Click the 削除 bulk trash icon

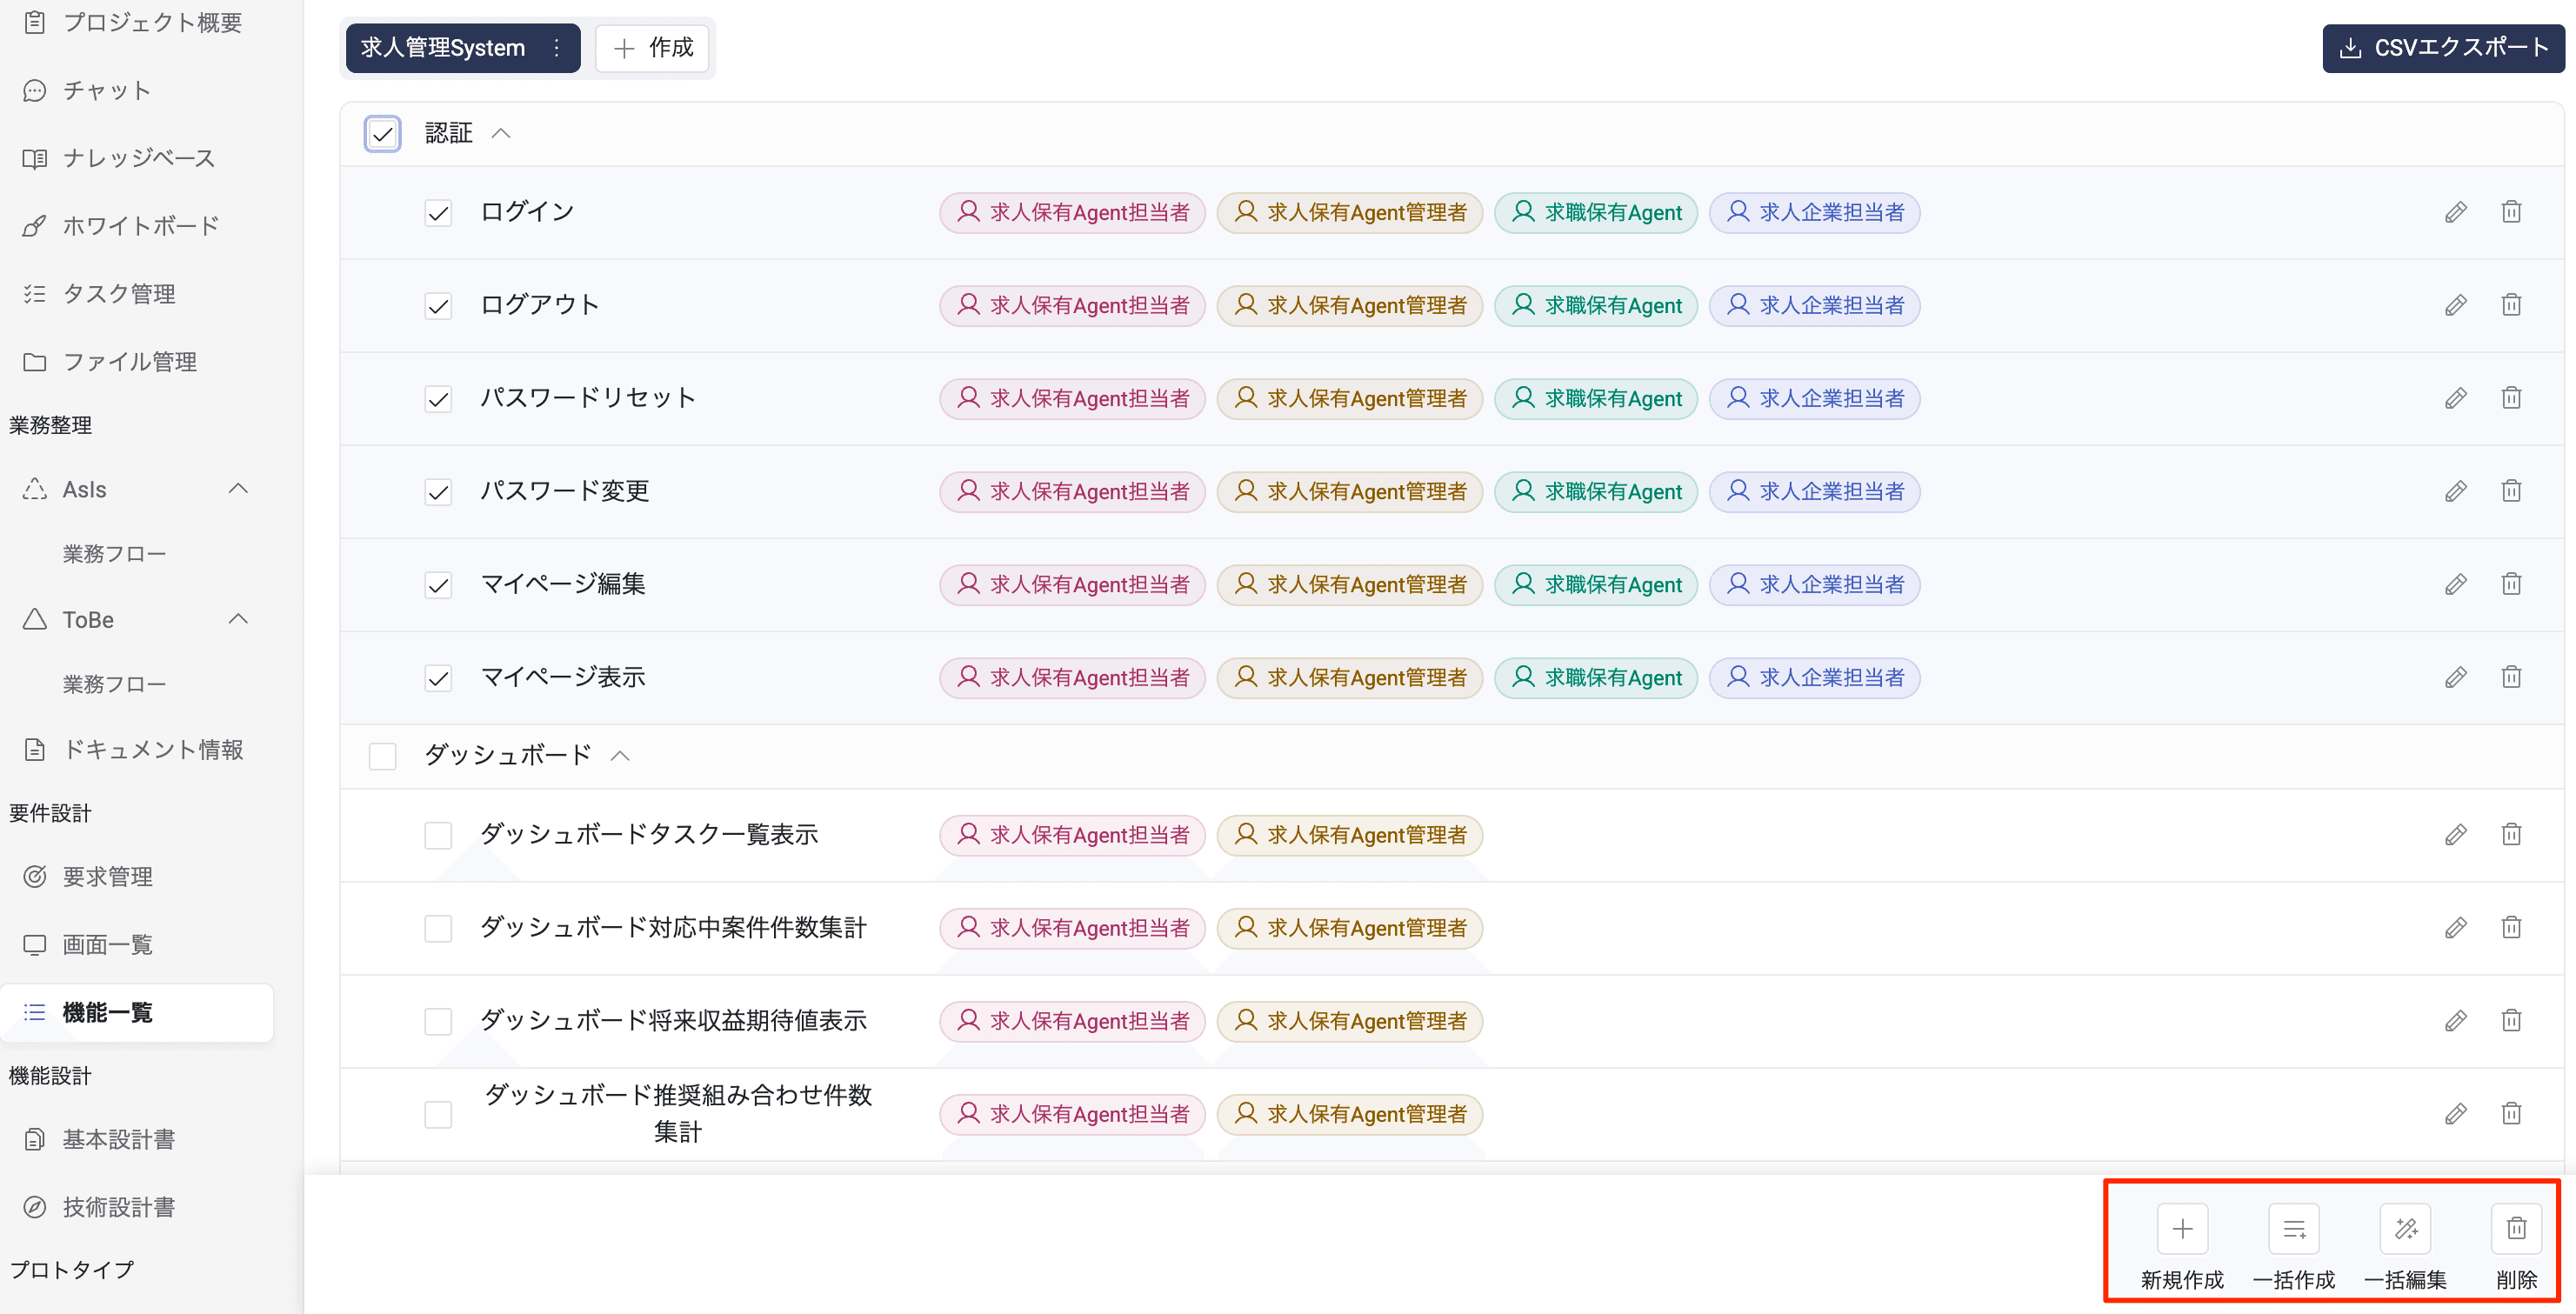(2516, 1228)
